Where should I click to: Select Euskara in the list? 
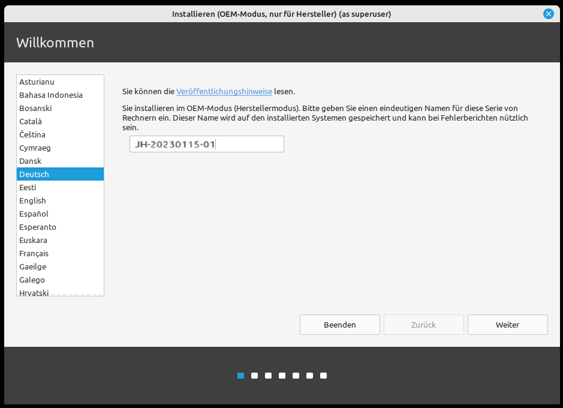click(33, 240)
